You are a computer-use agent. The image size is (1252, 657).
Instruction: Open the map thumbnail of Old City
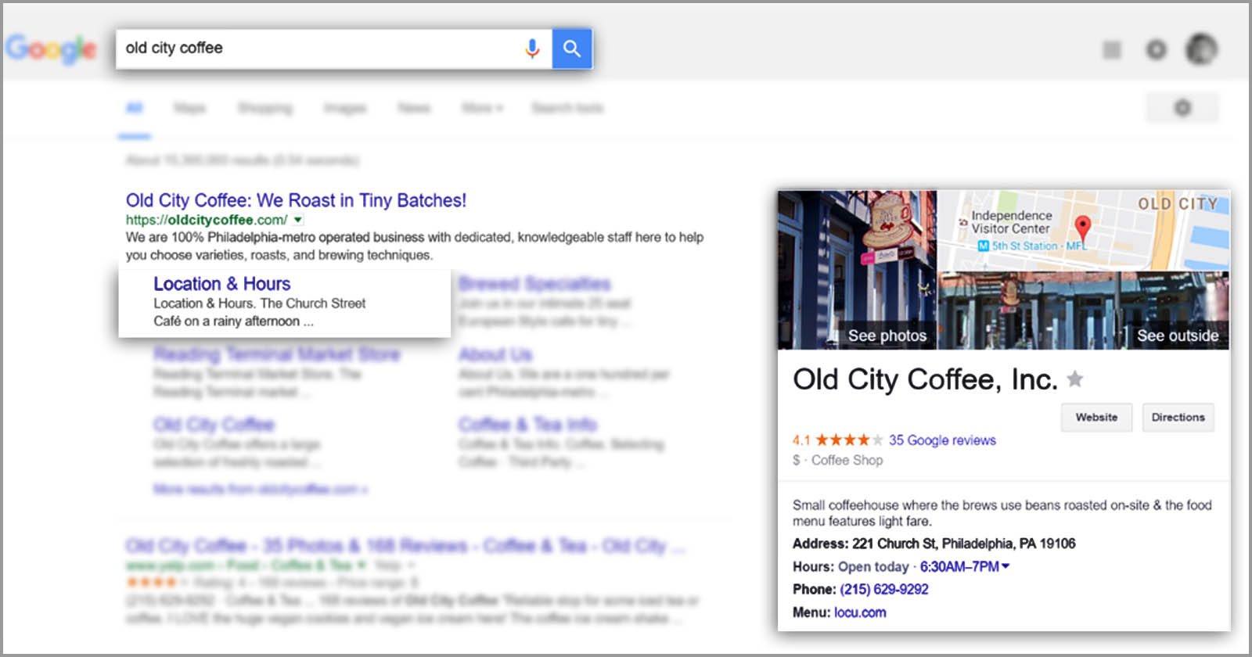(1084, 231)
